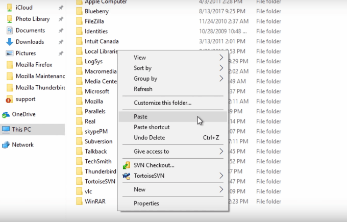Click the Media Center folder name
The image size is (347, 222).
(101, 82)
